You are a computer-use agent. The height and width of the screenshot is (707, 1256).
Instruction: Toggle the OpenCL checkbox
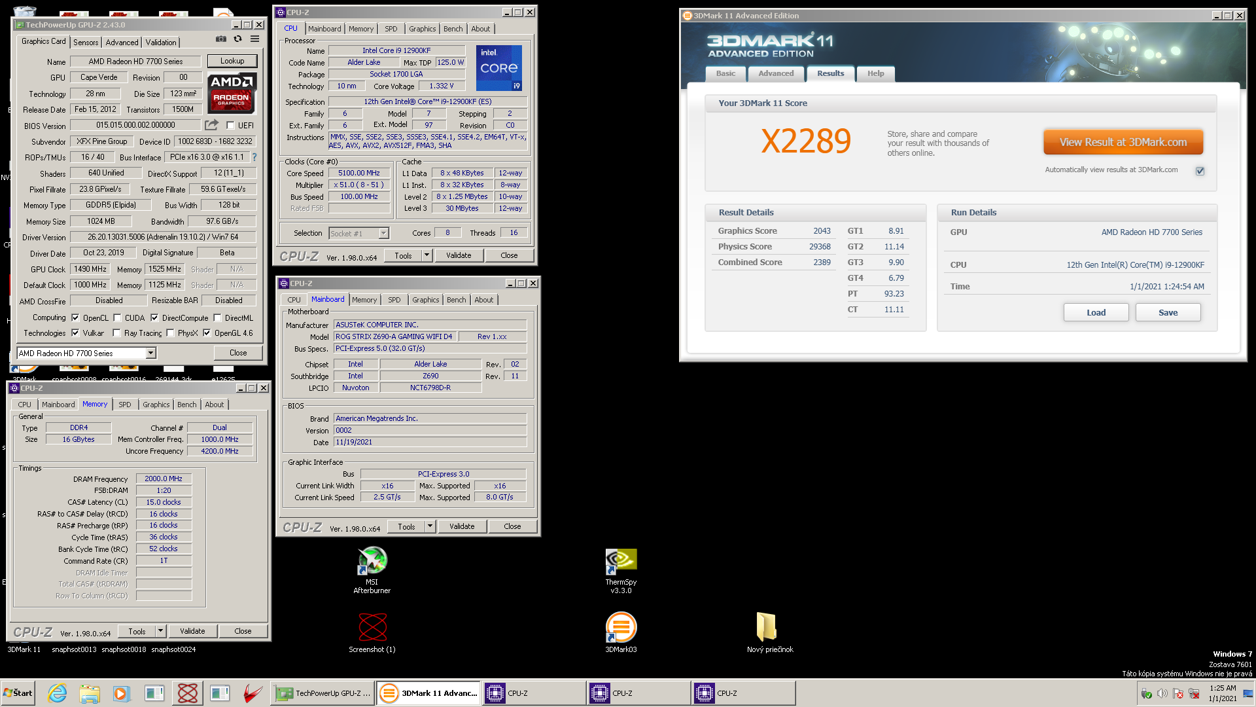[x=75, y=317]
